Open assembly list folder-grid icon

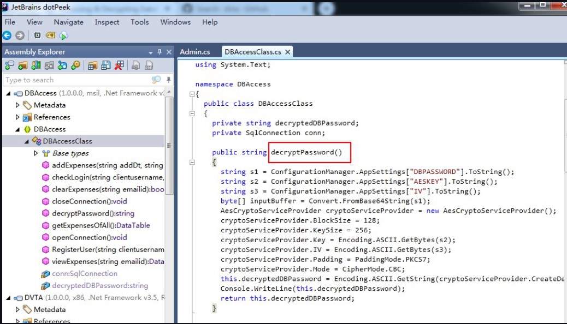(92, 65)
